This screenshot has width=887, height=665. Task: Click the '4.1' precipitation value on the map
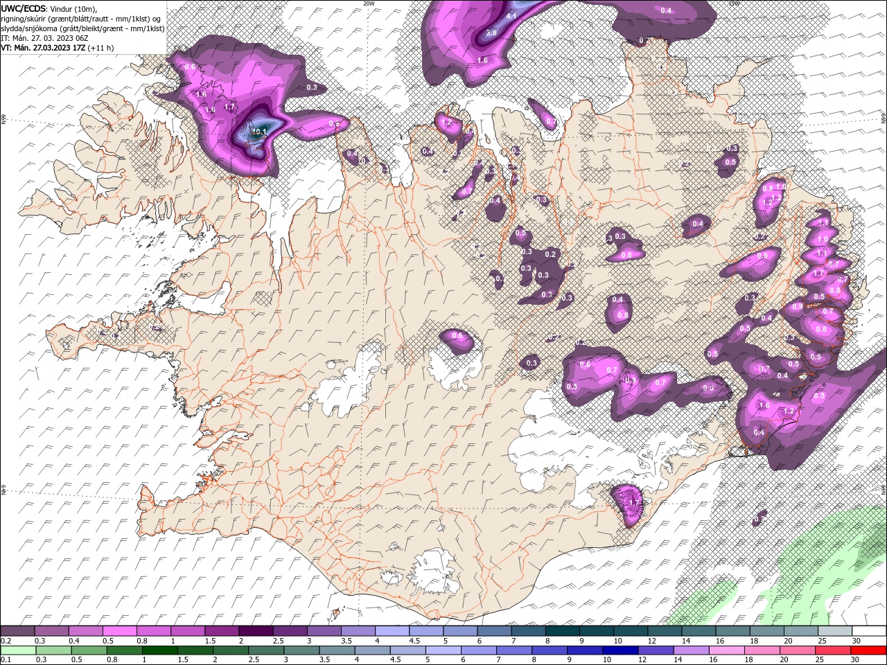(512, 16)
